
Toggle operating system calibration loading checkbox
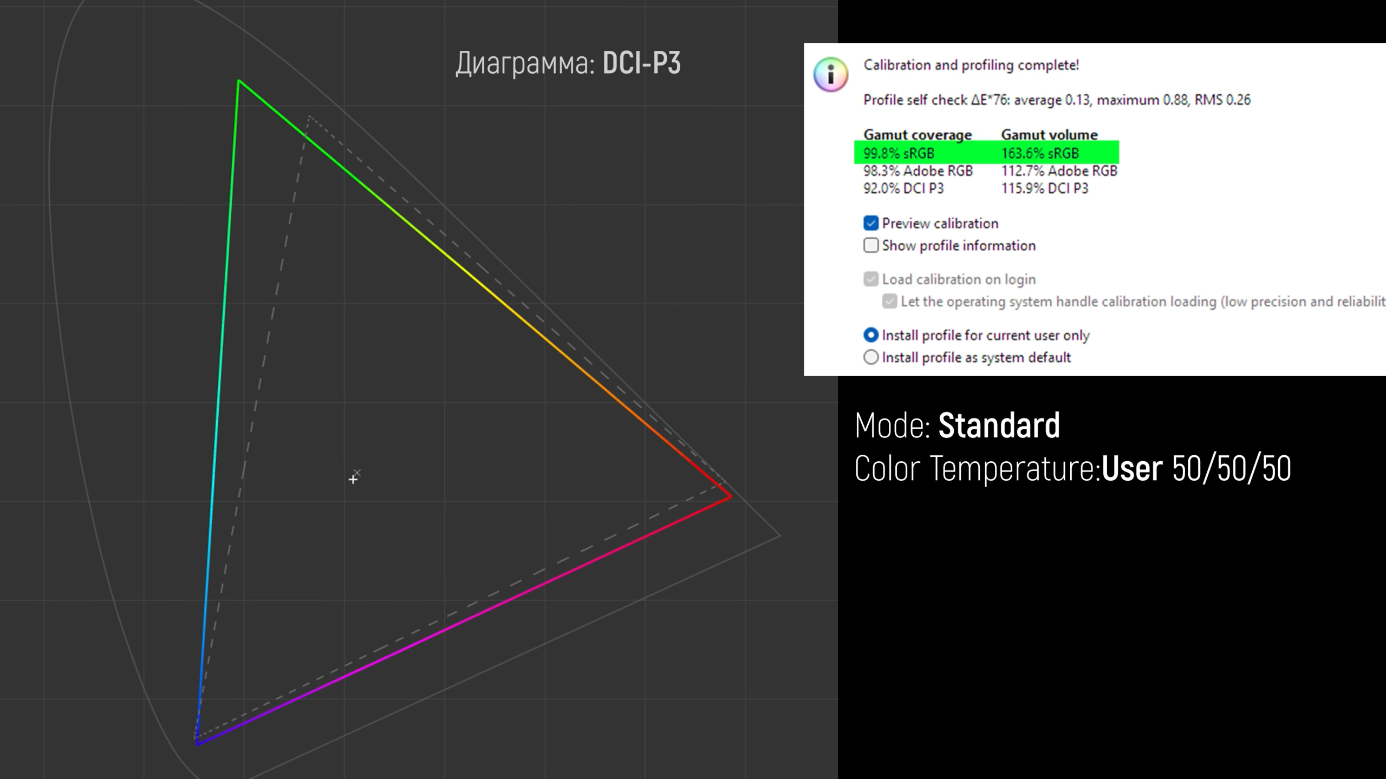[x=889, y=302]
